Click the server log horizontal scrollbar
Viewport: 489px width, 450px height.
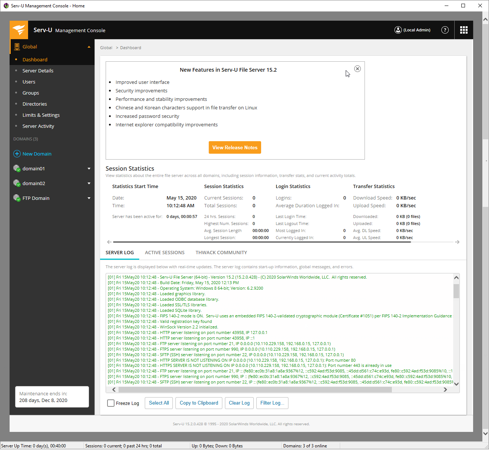pos(255,389)
